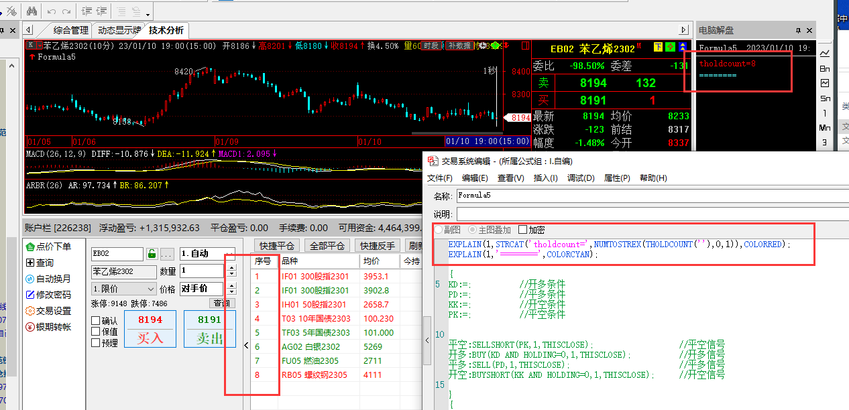Click 自动换月 in the trading sidebar
The width and height of the screenshot is (849, 410).
point(30,279)
